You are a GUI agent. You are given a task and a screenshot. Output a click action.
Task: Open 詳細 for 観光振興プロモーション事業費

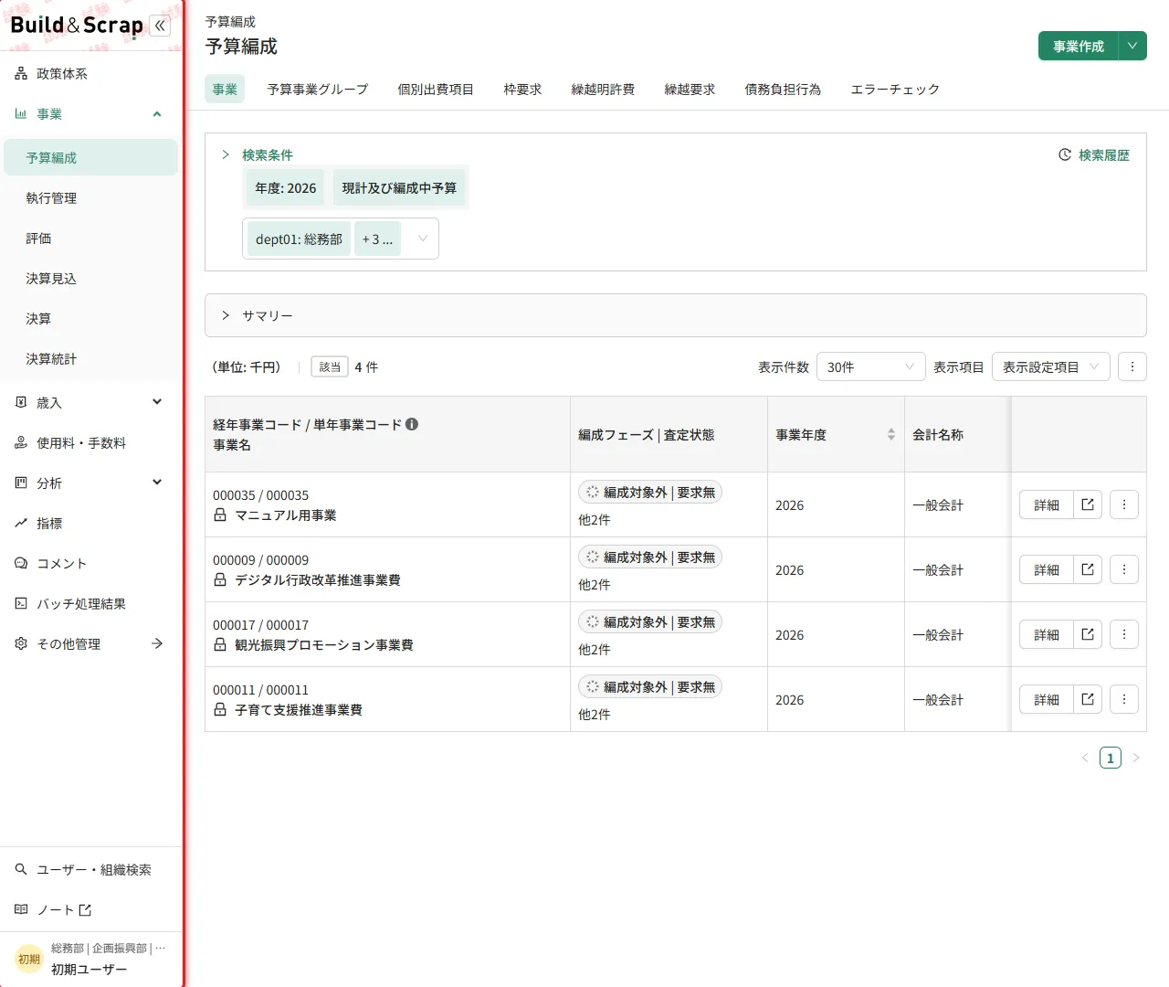coord(1047,634)
